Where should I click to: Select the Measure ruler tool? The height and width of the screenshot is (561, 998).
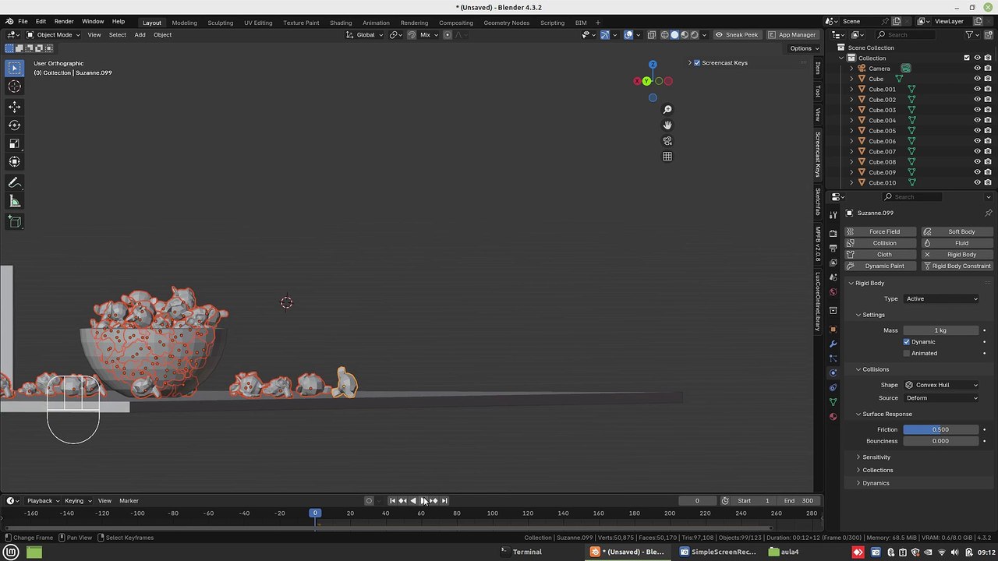click(x=14, y=201)
